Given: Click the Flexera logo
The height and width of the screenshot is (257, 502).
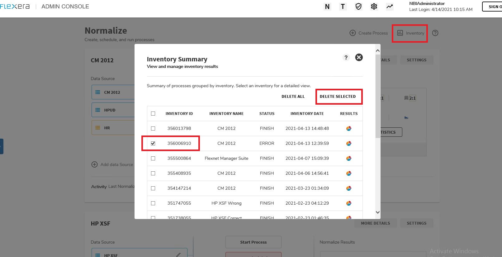Looking at the screenshot, I should pyautogui.click(x=15, y=7).
